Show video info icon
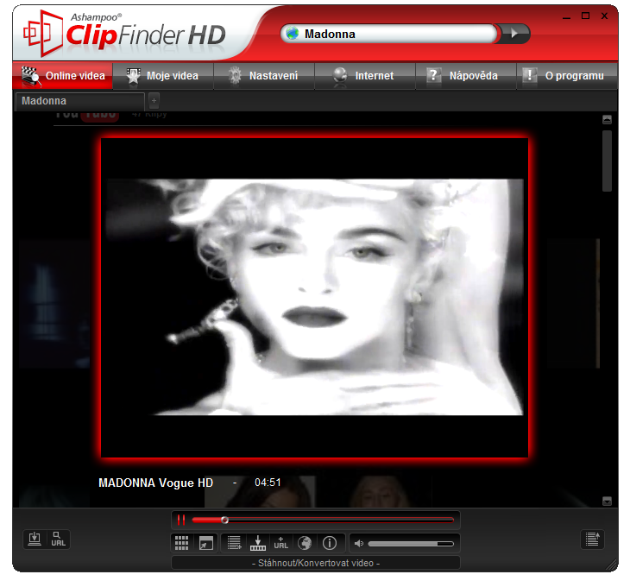Viewport: 630px width, 587px height. (x=330, y=543)
